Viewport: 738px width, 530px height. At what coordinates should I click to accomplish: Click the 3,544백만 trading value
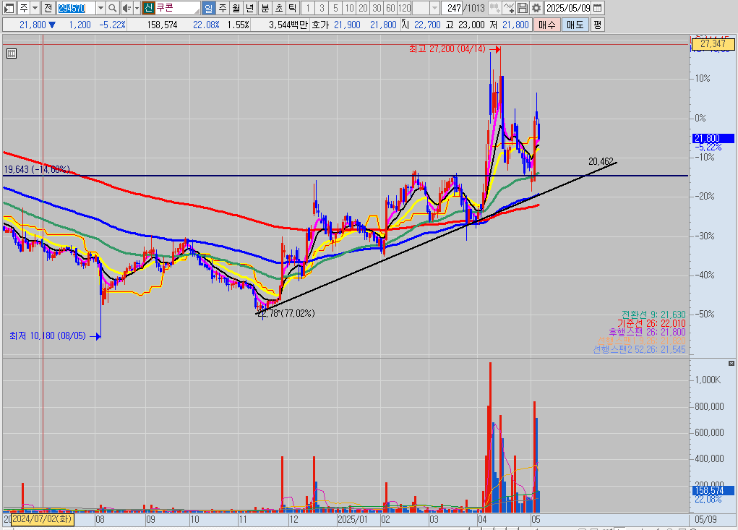tap(288, 25)
